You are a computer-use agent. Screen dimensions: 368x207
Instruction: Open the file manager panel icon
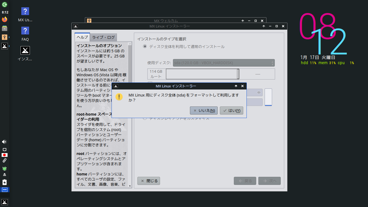[x=5, y=28]
